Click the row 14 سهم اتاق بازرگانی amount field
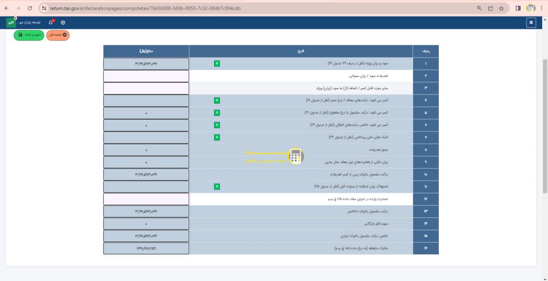 coord(146,224)
